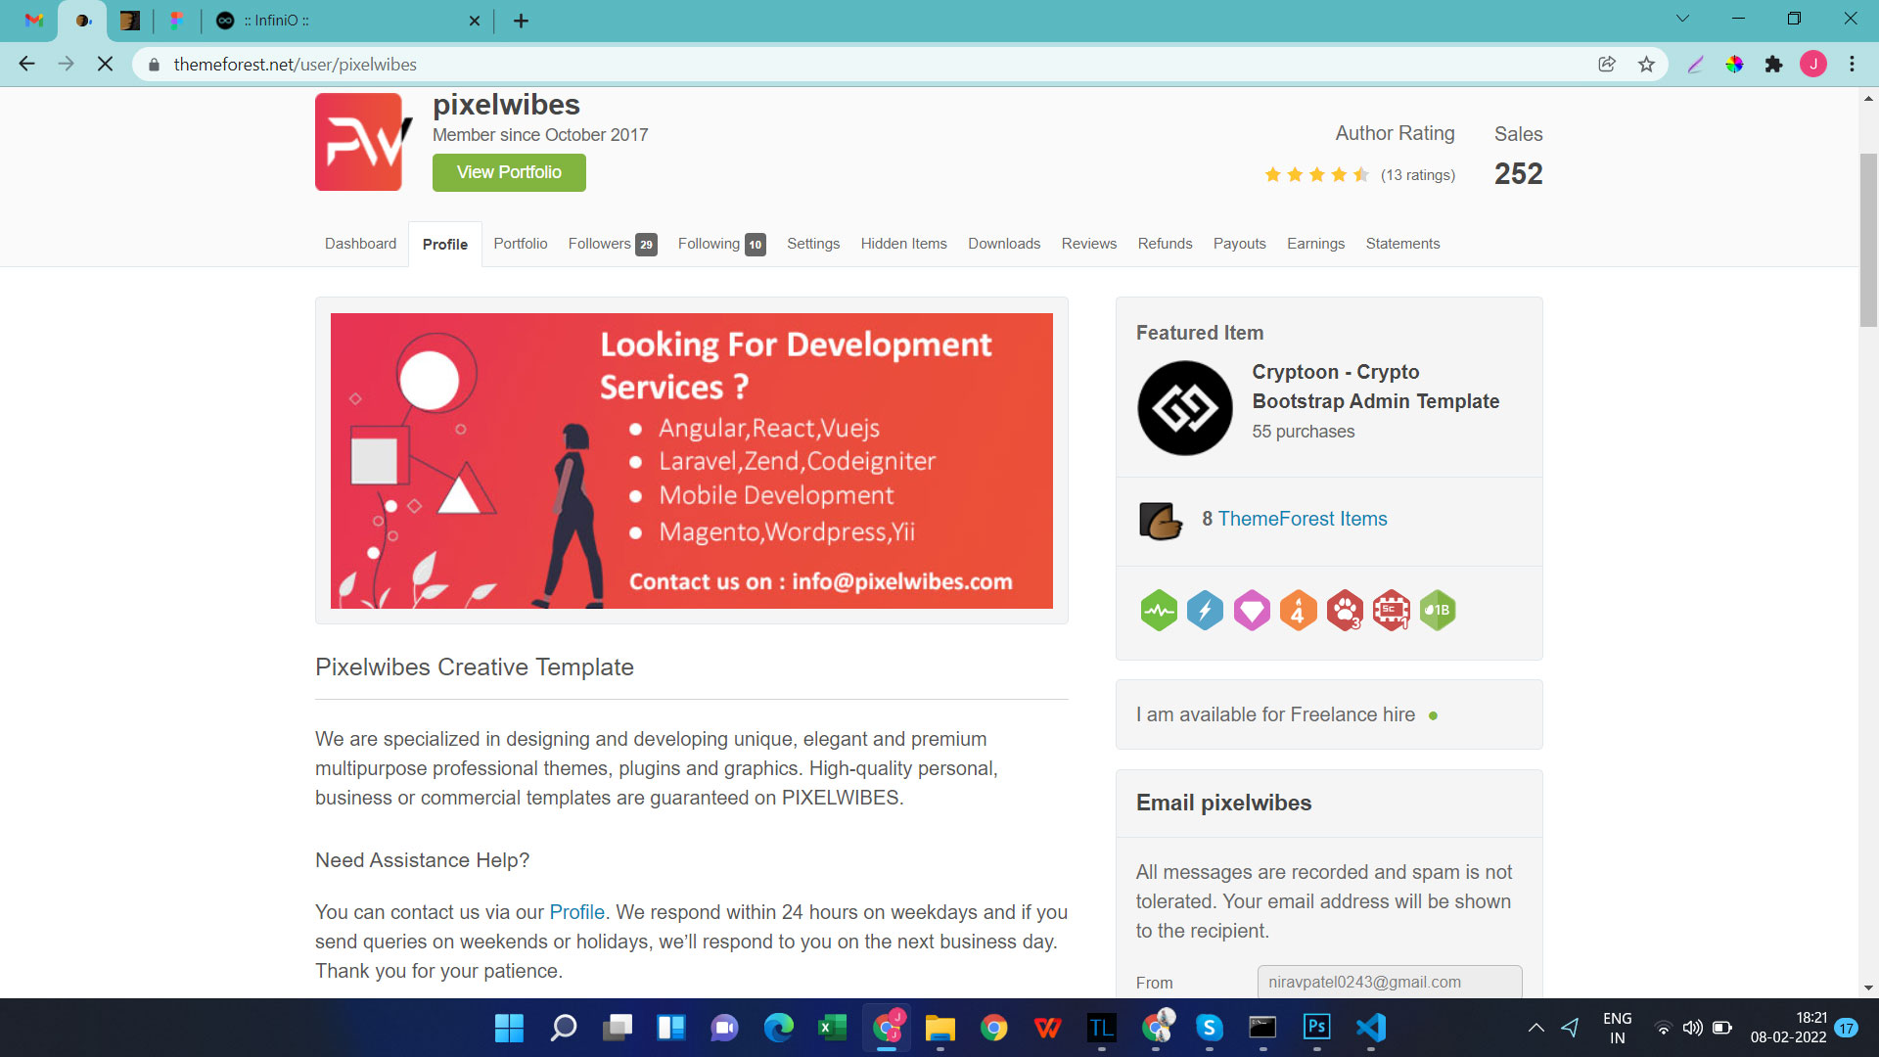
Task: Stop page loading with the X button
Action: click(106, 65)
